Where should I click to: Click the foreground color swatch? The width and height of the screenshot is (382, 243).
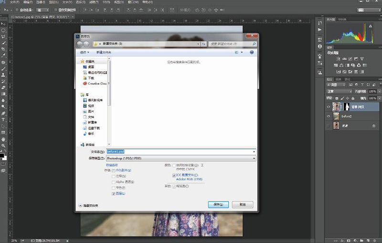pyautogui.click(x=2, y=155)
